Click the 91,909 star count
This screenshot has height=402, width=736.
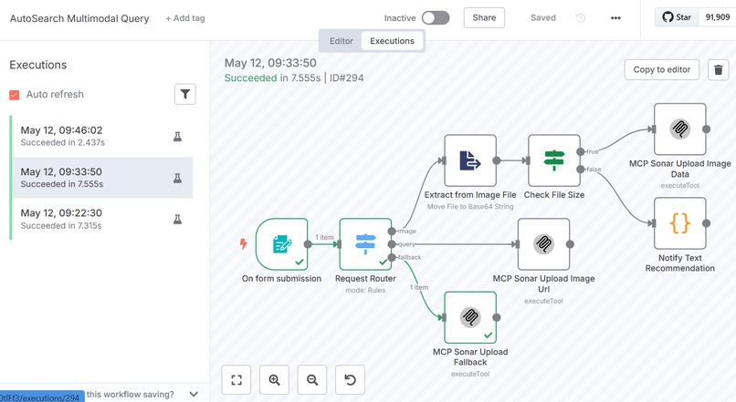pos(717,17)
